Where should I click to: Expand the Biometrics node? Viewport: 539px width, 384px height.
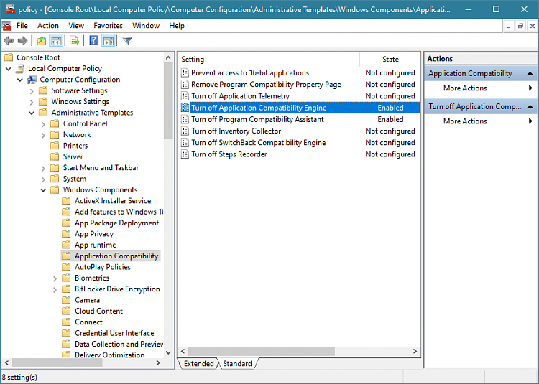point(55,278)
